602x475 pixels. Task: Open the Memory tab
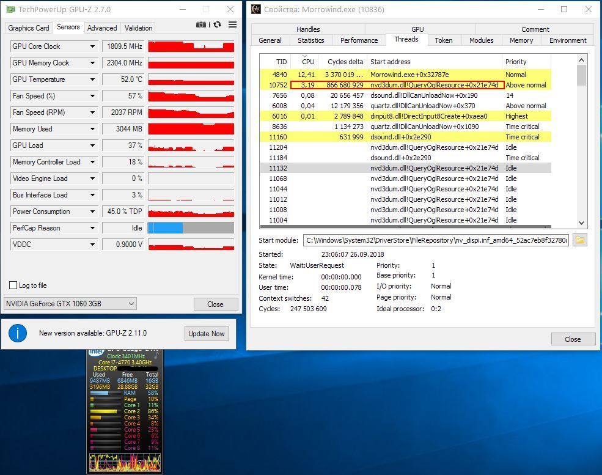tap(521, 40)
